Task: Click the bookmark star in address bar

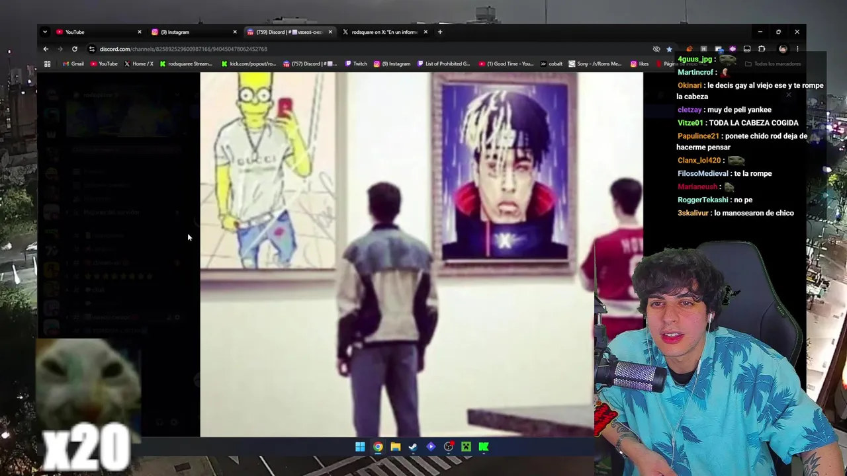Action: pos(669,49)
